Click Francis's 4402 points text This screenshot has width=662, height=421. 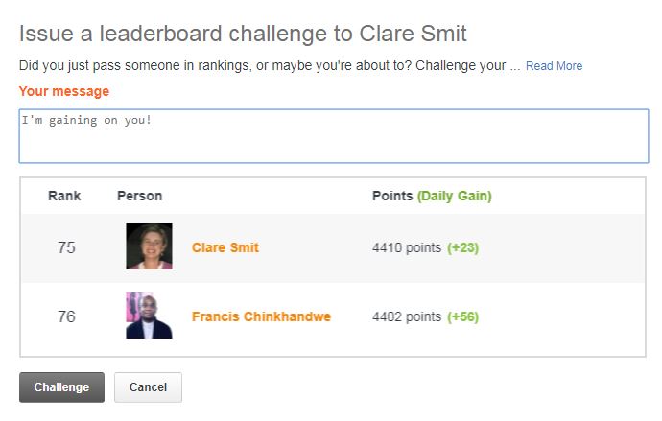coord(407,316)
